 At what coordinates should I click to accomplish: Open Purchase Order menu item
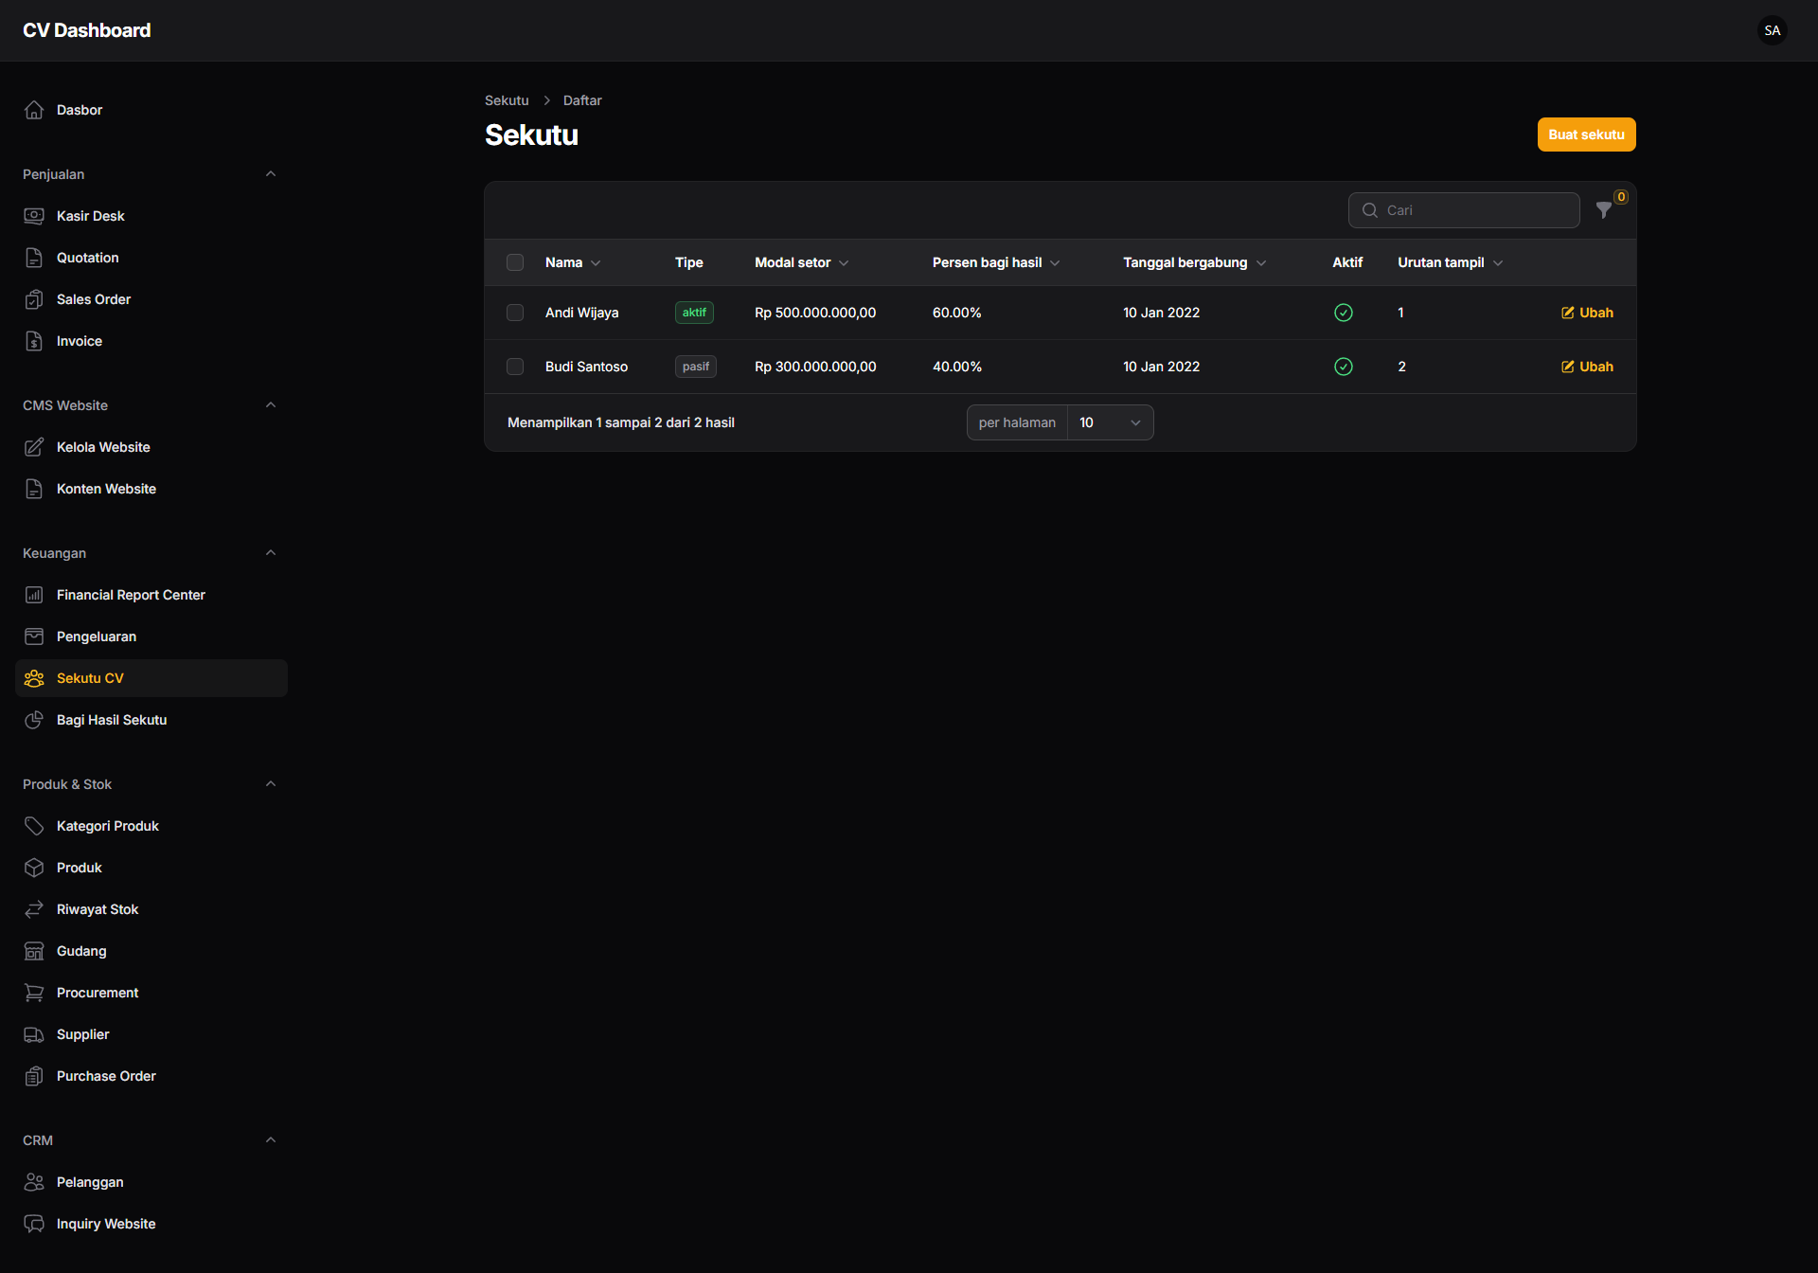[106, 1076]
